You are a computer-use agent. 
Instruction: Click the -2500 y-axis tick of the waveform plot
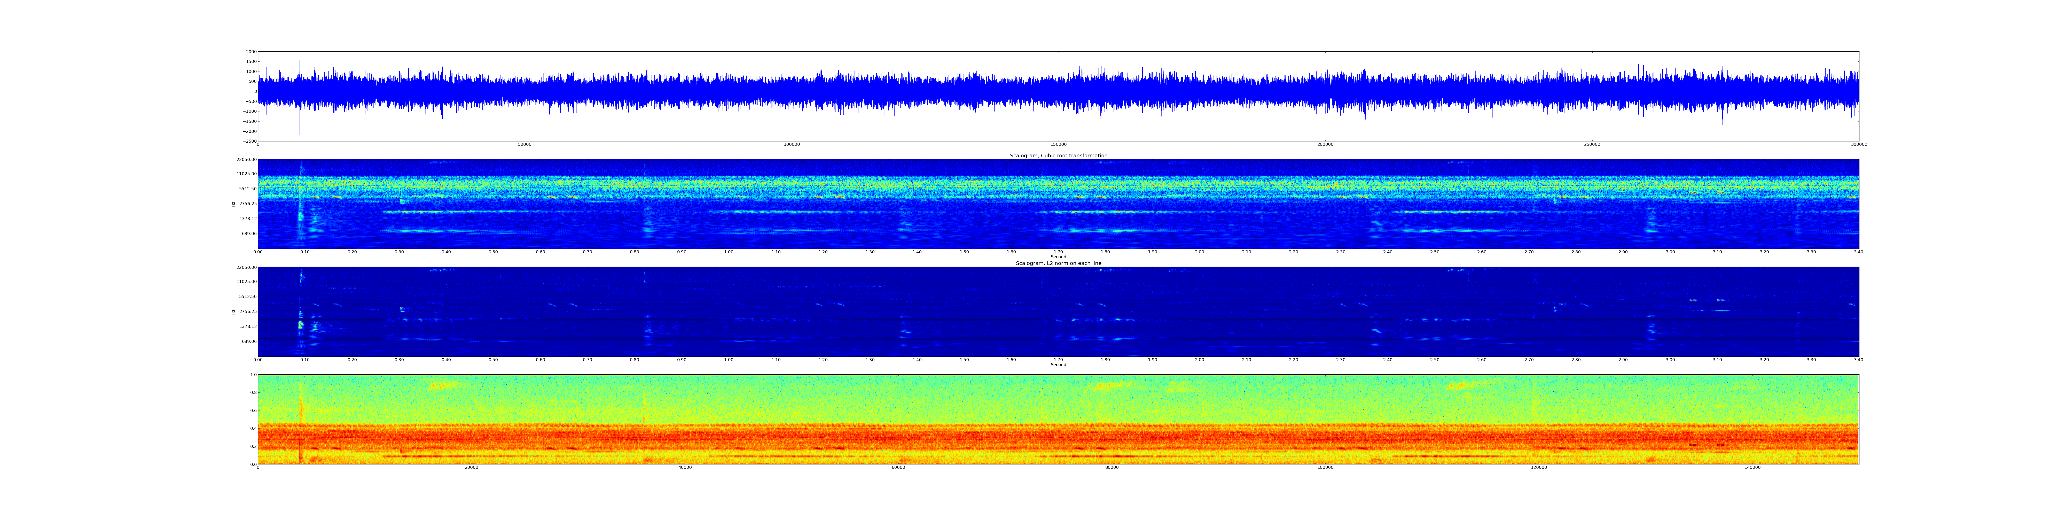pos(250,141)
